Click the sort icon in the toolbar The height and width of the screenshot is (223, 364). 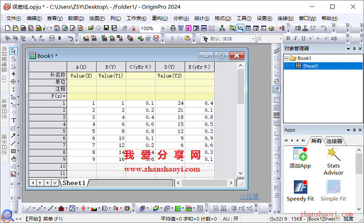(x=313, y=28)
